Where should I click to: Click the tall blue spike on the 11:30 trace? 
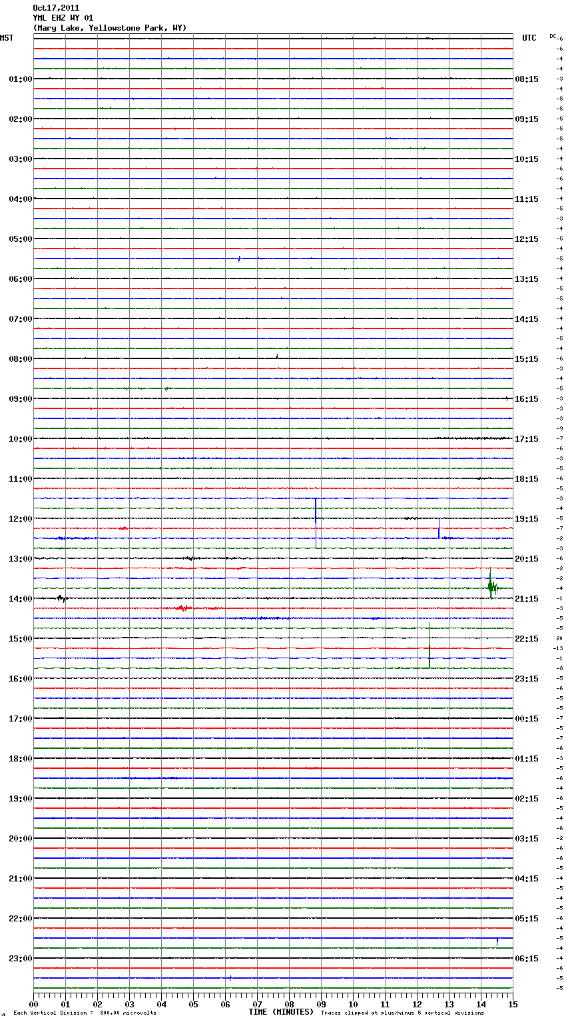tap(316, 522)
